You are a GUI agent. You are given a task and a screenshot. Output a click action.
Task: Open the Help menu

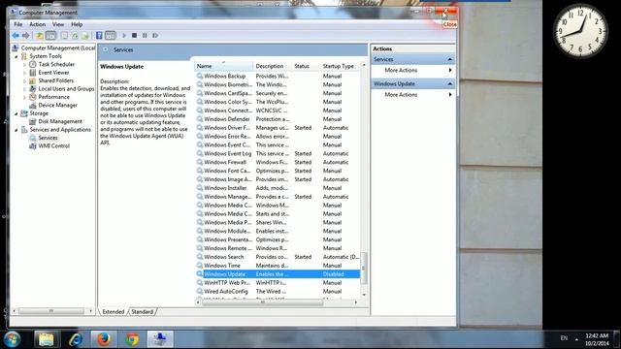click(77, 24)
